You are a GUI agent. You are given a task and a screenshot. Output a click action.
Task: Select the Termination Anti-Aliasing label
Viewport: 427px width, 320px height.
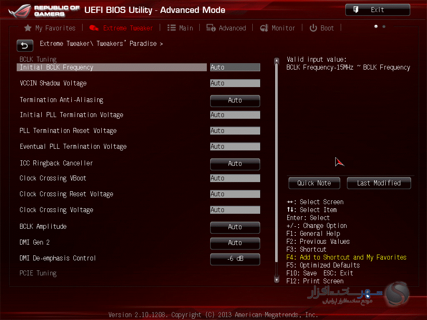(62, 100)
